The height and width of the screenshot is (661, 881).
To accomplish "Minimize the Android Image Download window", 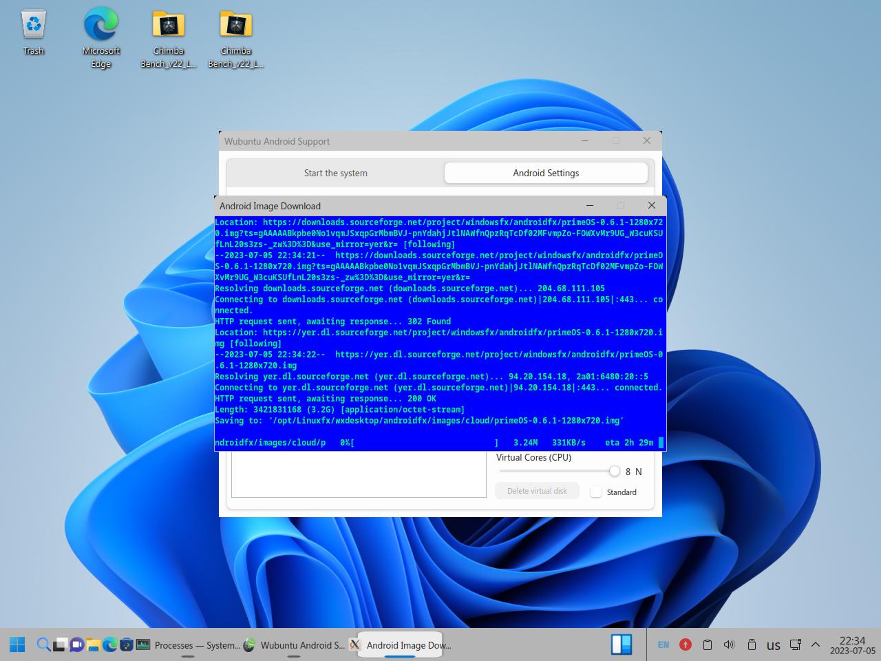I will (590, 205).
